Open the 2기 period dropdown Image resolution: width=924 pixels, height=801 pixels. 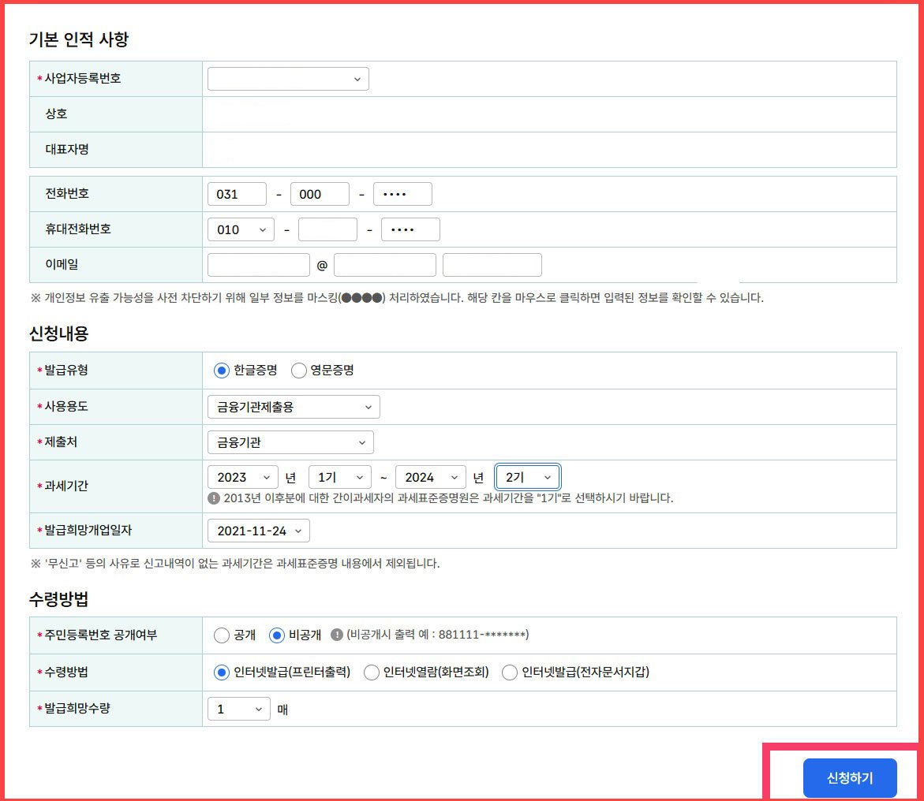click(x=528, y=476)
